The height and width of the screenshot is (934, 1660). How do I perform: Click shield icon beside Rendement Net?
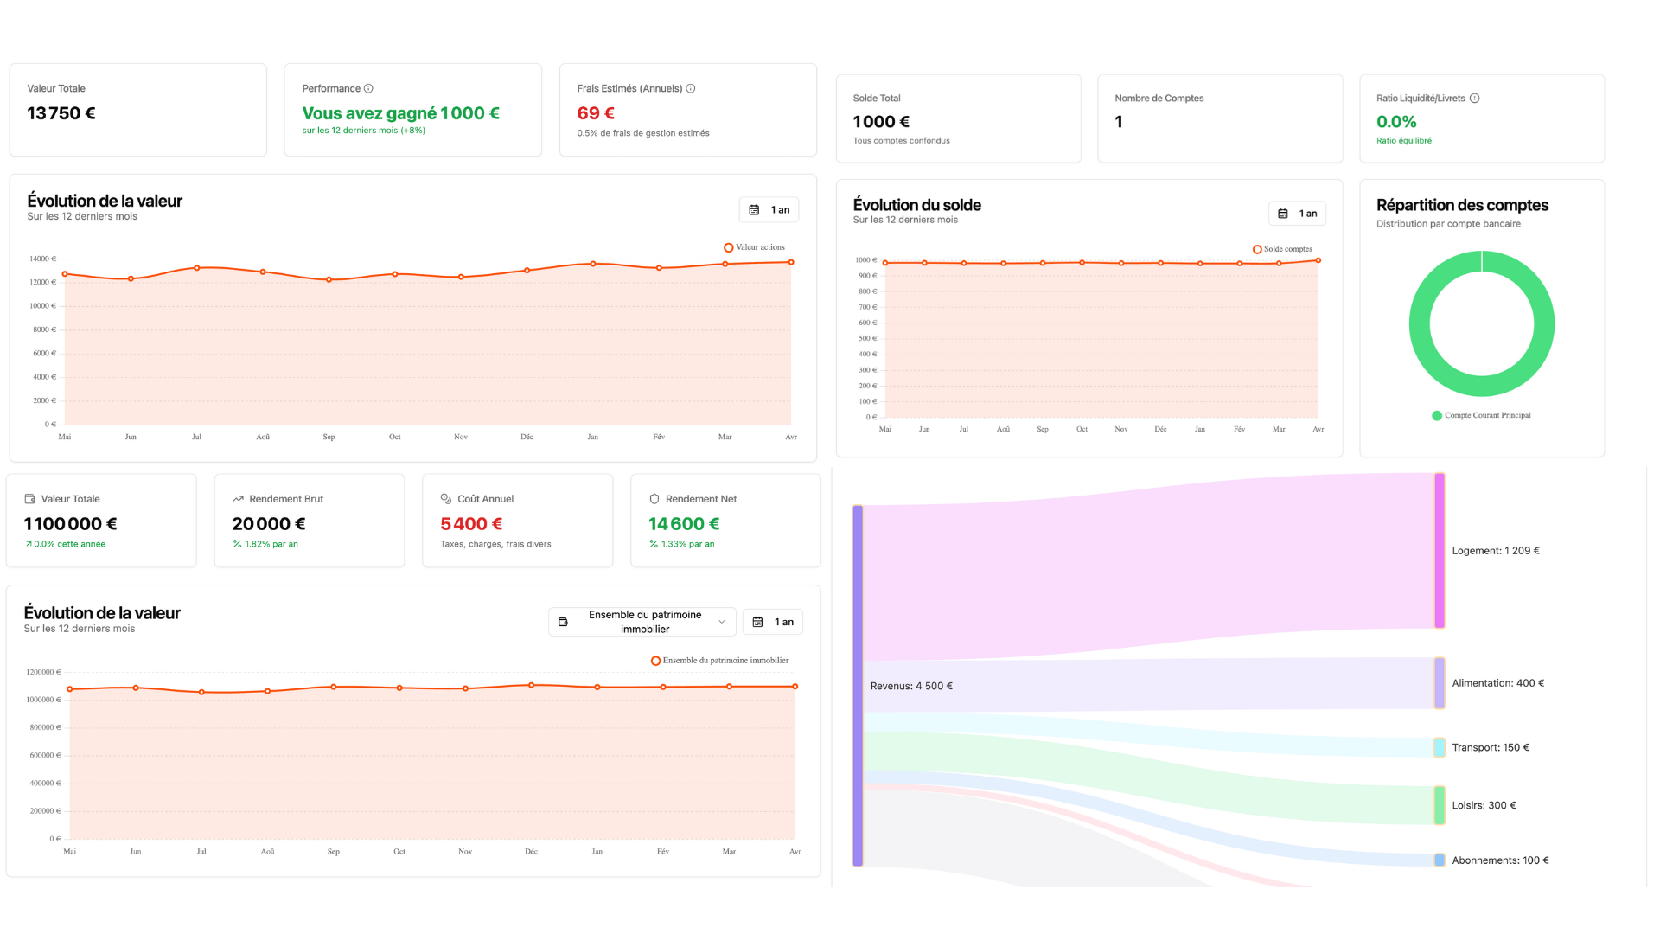(x=654, y=499)
